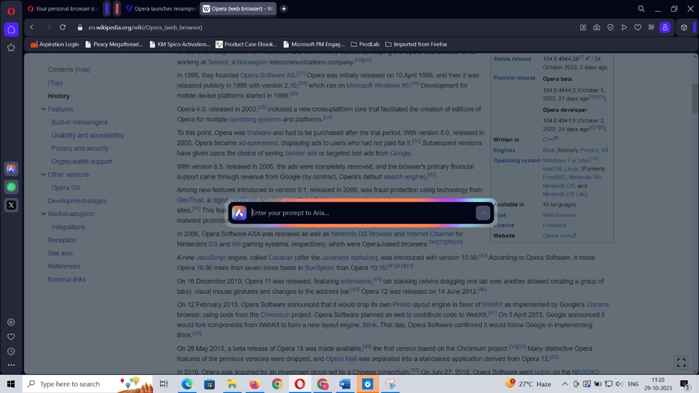View site security lock icon

(80, 27)
